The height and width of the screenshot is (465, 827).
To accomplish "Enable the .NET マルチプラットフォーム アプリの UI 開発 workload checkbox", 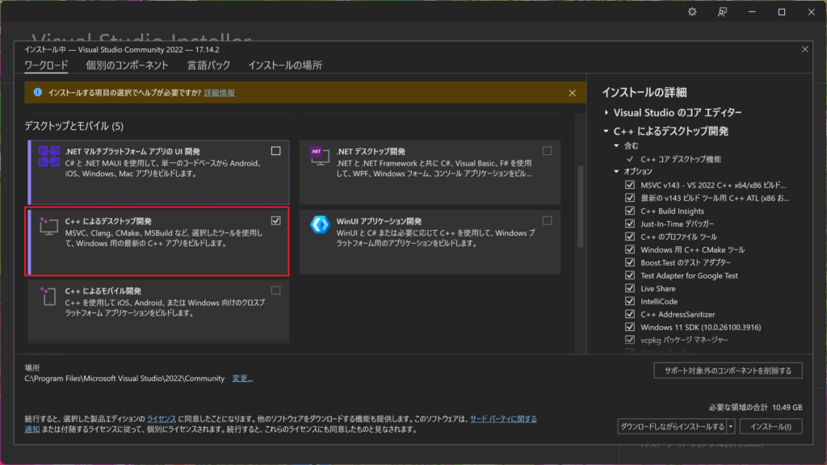I will tap(276, 151).
